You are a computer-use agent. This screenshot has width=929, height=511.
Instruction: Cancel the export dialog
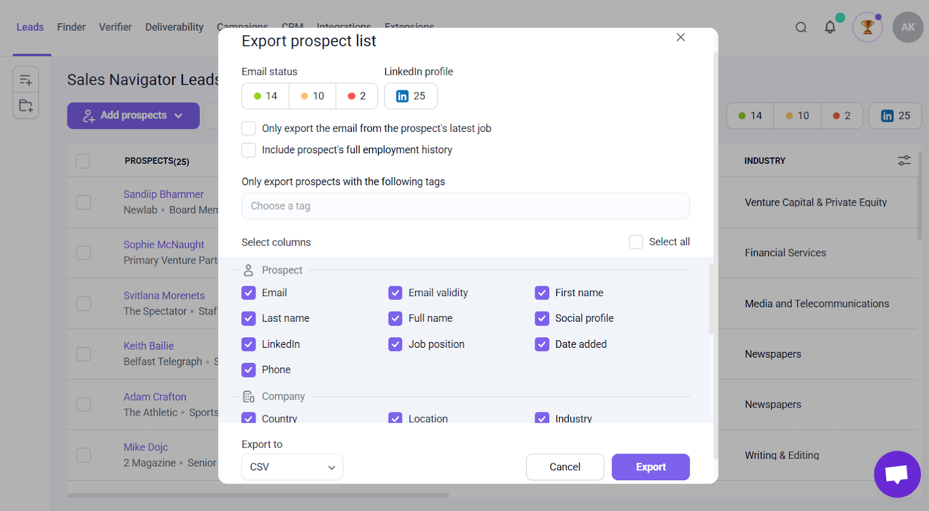coord(564,467)
